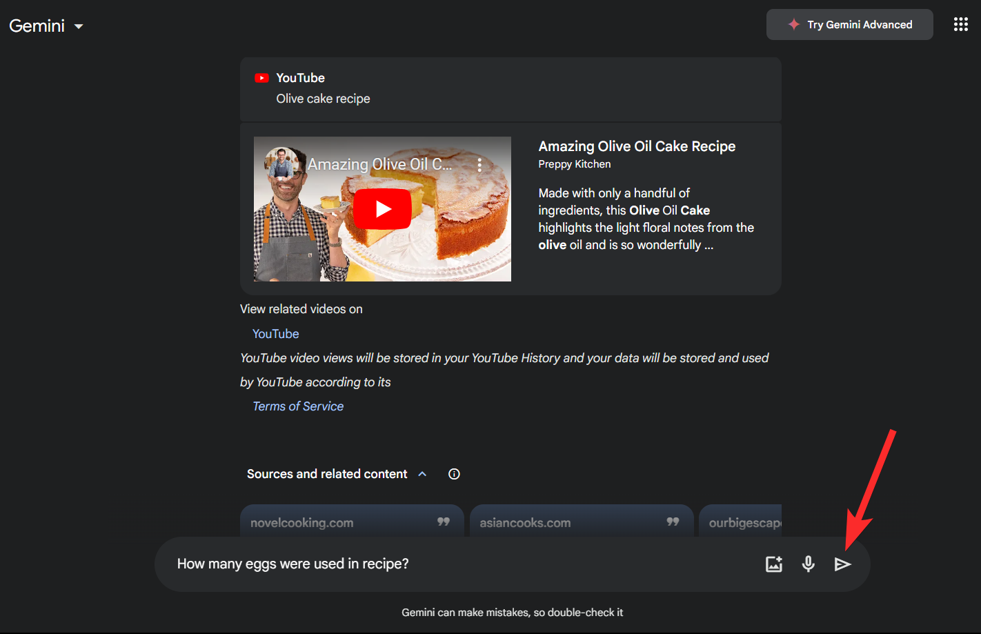Open the Terms of Service link
This screenshot has height=634, width=981.
[298, 406]
